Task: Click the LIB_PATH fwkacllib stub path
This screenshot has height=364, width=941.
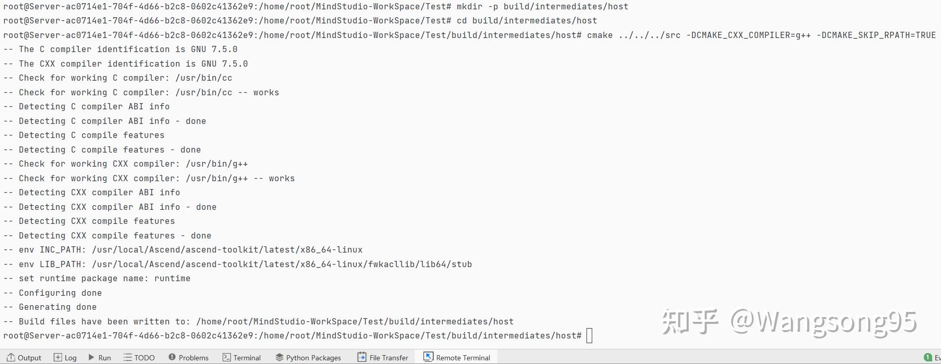Action: [282, 264]
